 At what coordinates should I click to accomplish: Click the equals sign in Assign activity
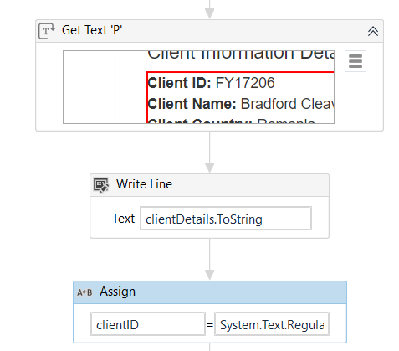[210, 324]
